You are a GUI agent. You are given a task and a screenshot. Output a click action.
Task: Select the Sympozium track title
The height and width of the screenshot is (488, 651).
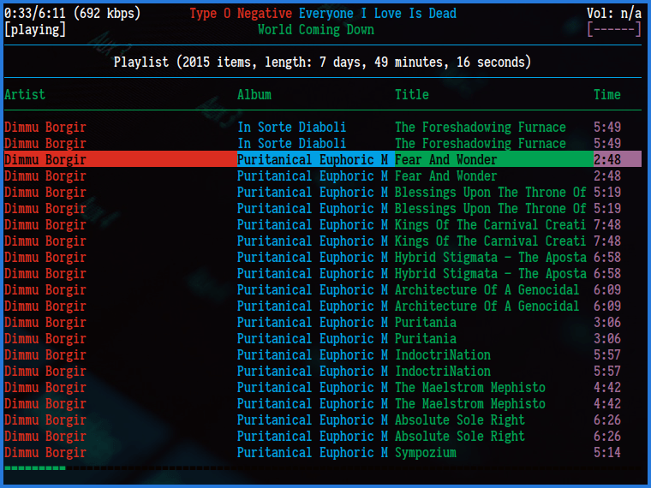click(425, 452)
